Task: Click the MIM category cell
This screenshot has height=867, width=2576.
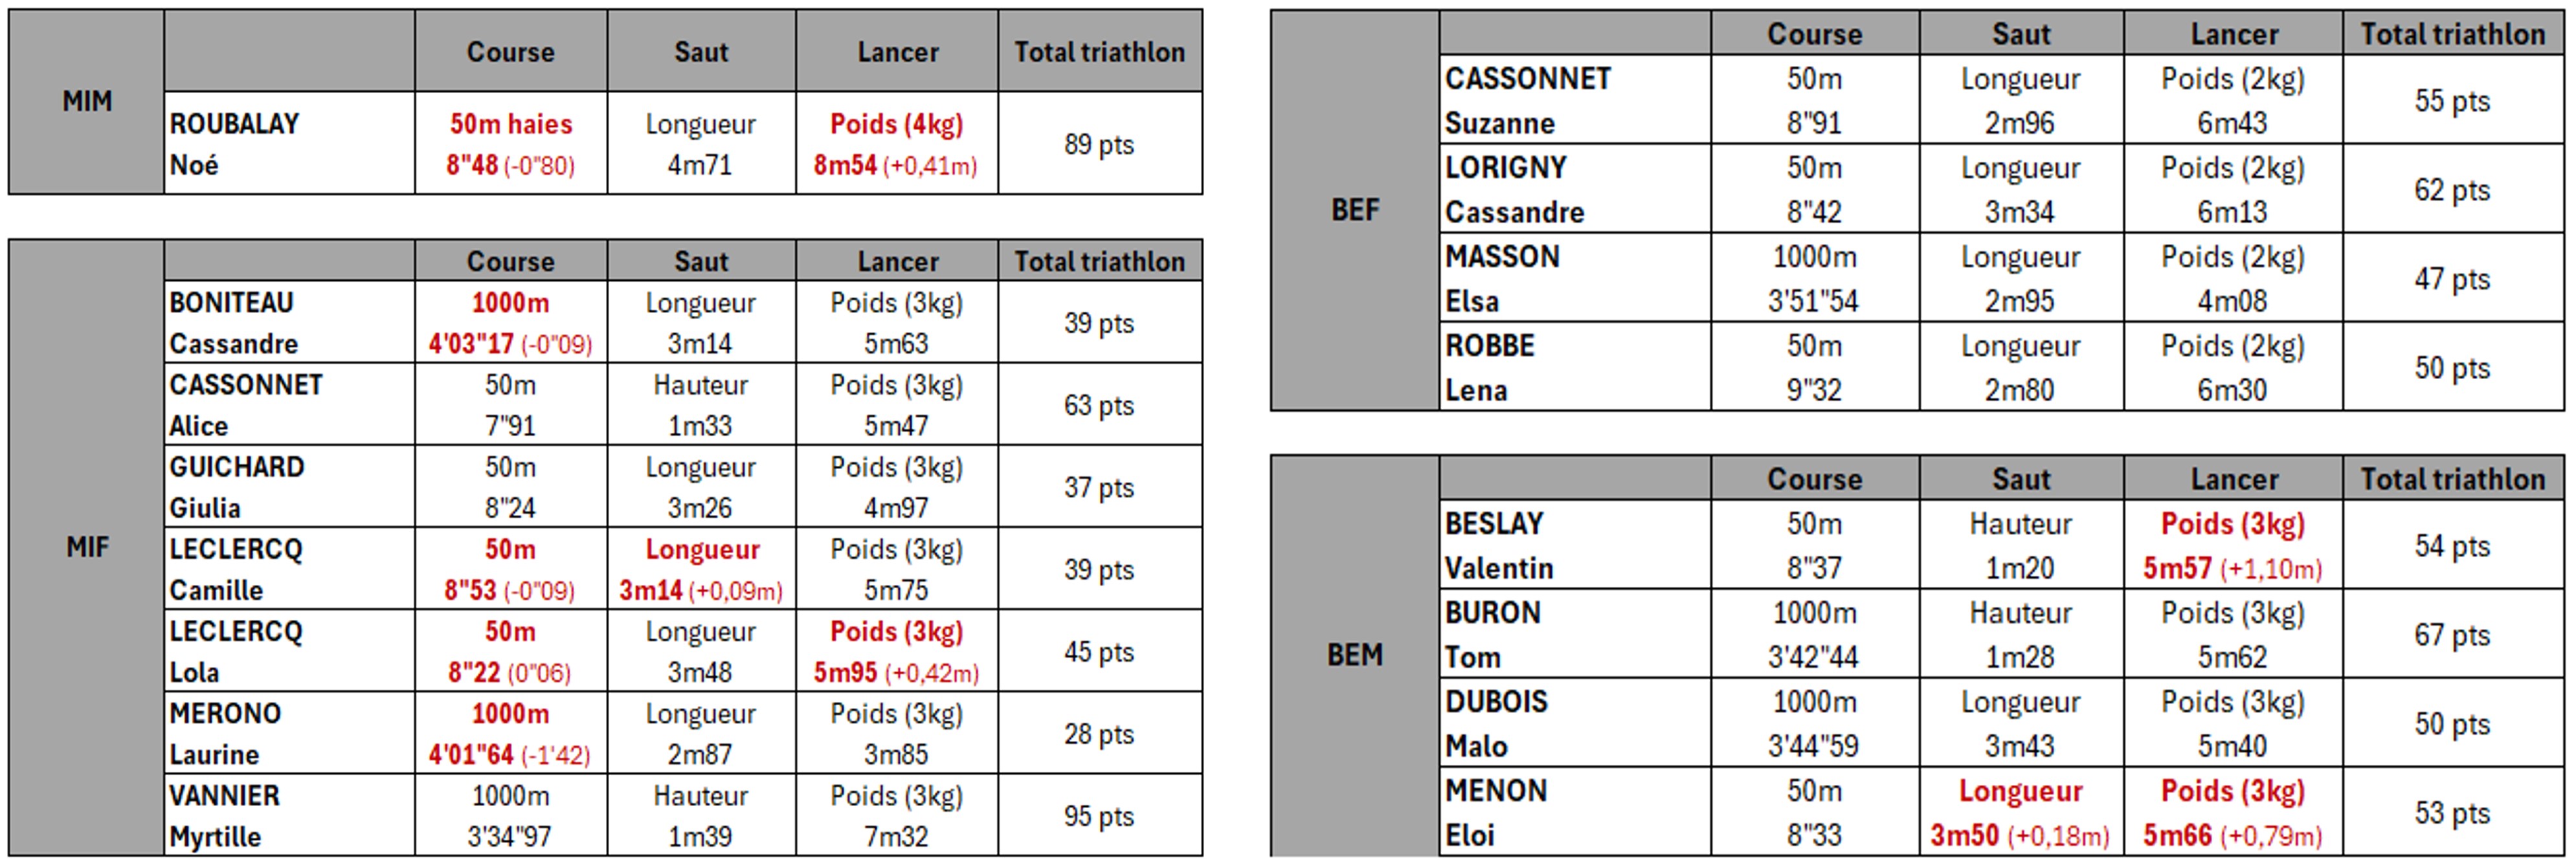Action: pyautogui.click(x=87, y=102)
